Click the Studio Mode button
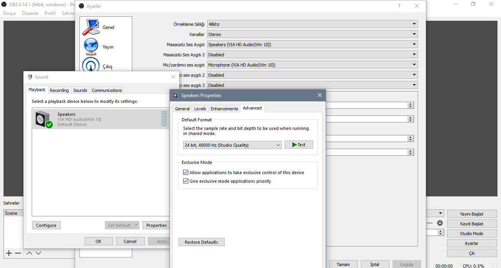The width and height of the screenshot is (501, 268). 472,234
